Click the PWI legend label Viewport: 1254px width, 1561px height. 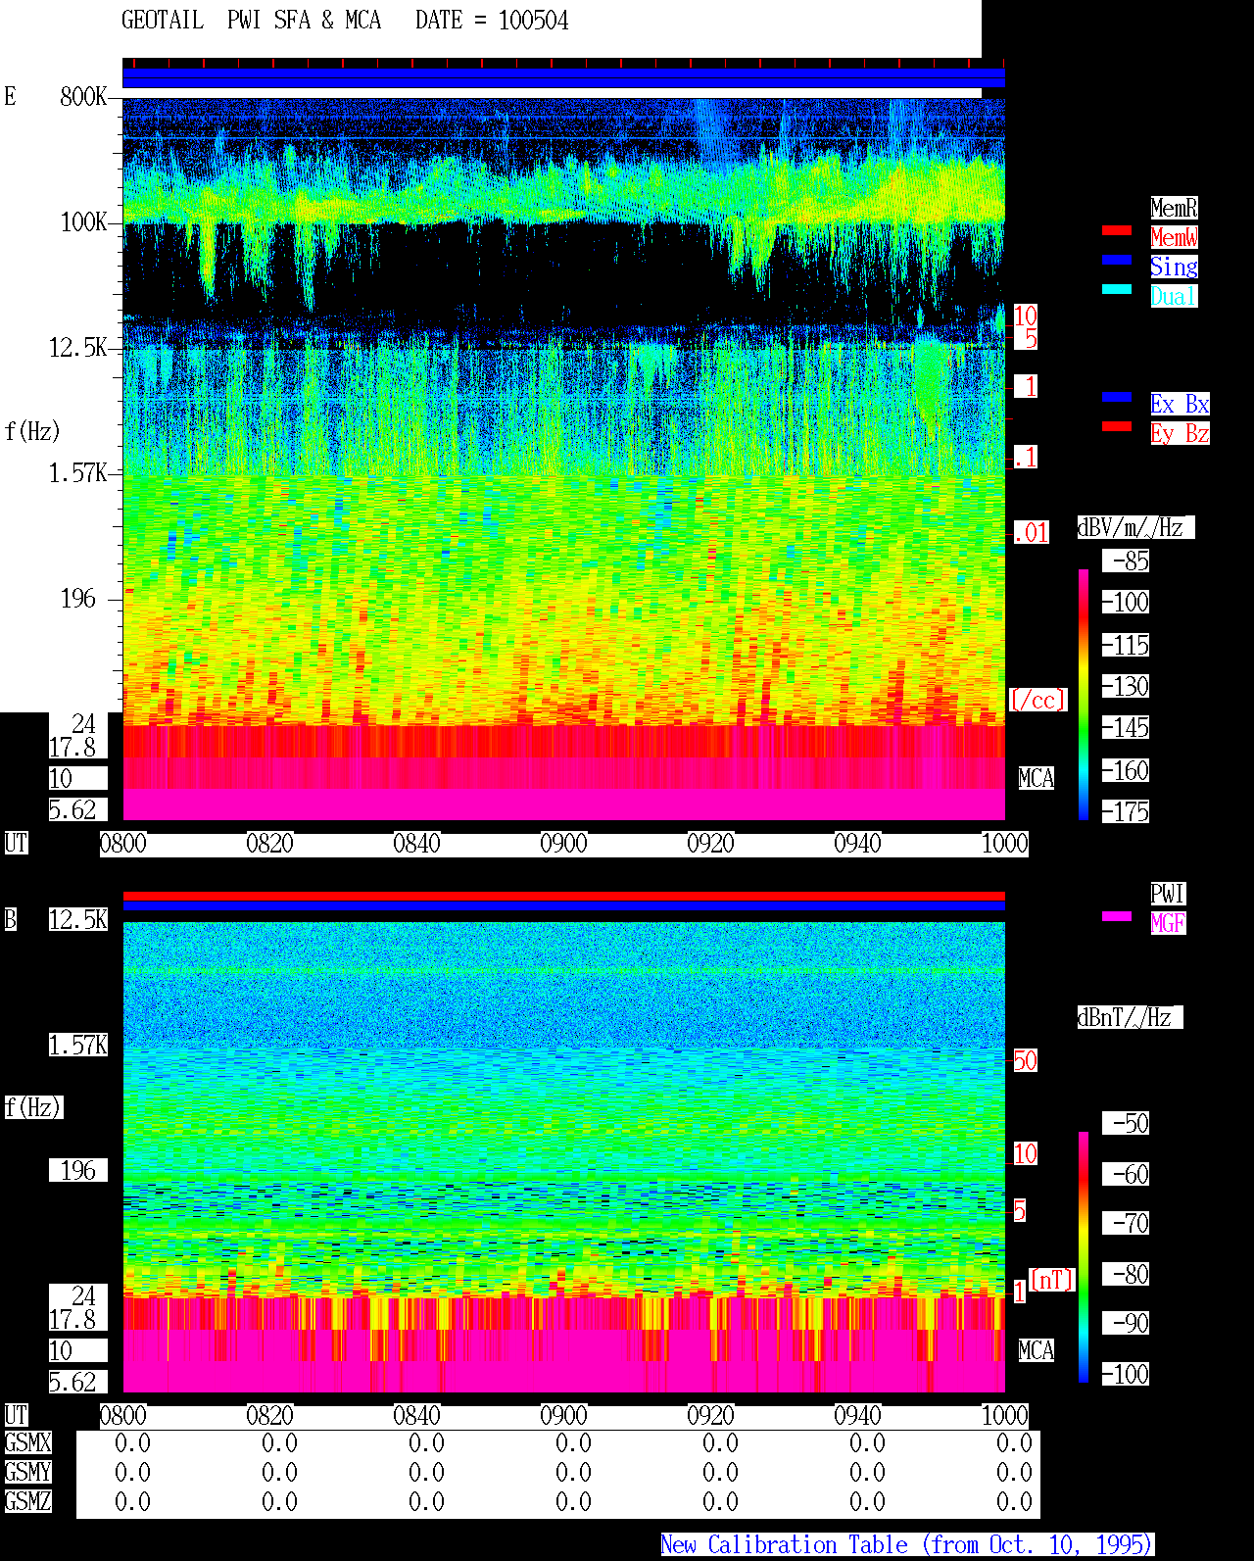[1168, 894]
